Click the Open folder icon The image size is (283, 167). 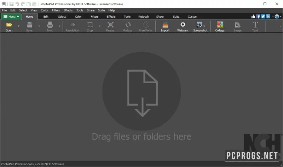[9, 25]
